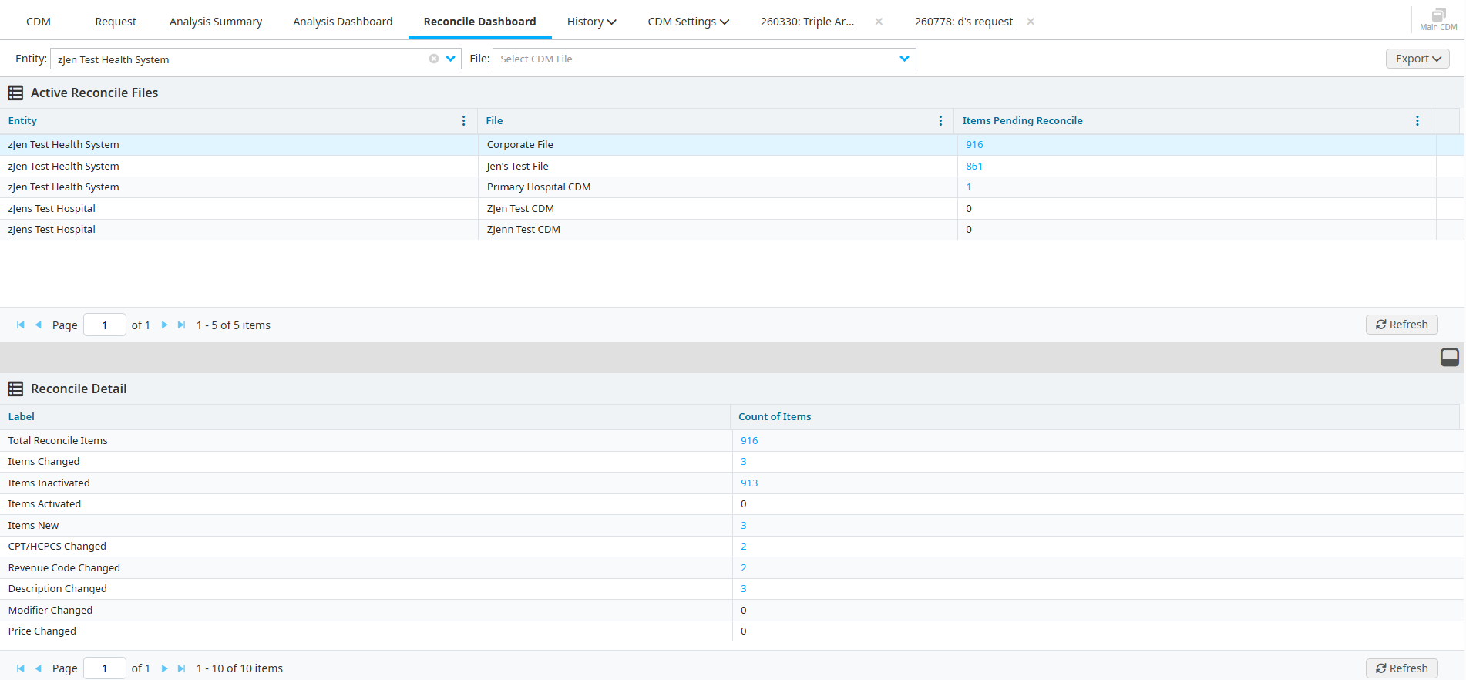Close the 260330: Triple Ar... tab

(x=879, y=22)
